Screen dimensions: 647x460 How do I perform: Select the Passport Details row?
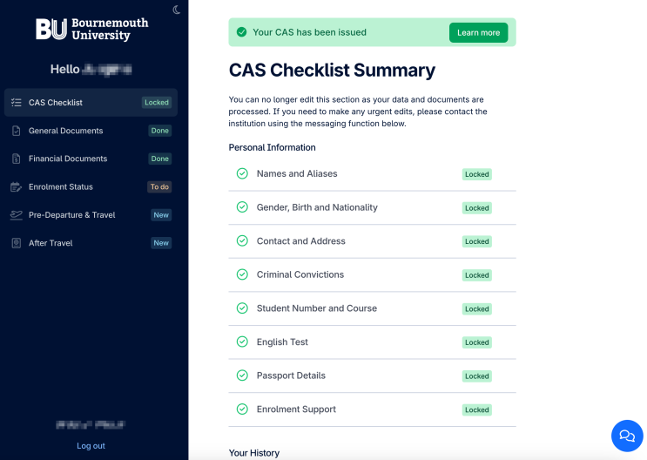[372, 375]
